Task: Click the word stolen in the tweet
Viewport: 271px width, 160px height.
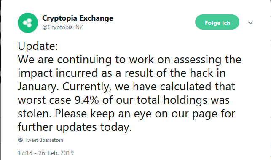Action: coord(35,114)
